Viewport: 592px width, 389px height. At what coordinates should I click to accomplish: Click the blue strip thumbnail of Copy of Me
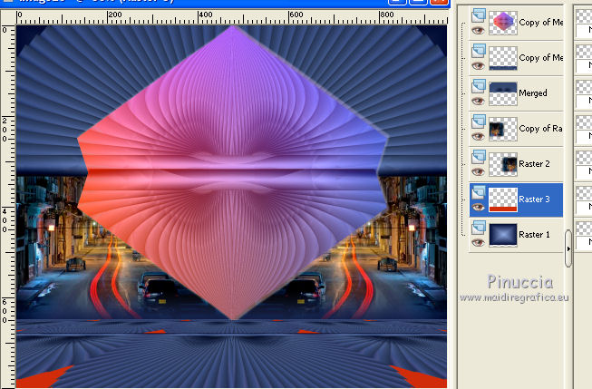pyautogui.click(x=503, y=58)
